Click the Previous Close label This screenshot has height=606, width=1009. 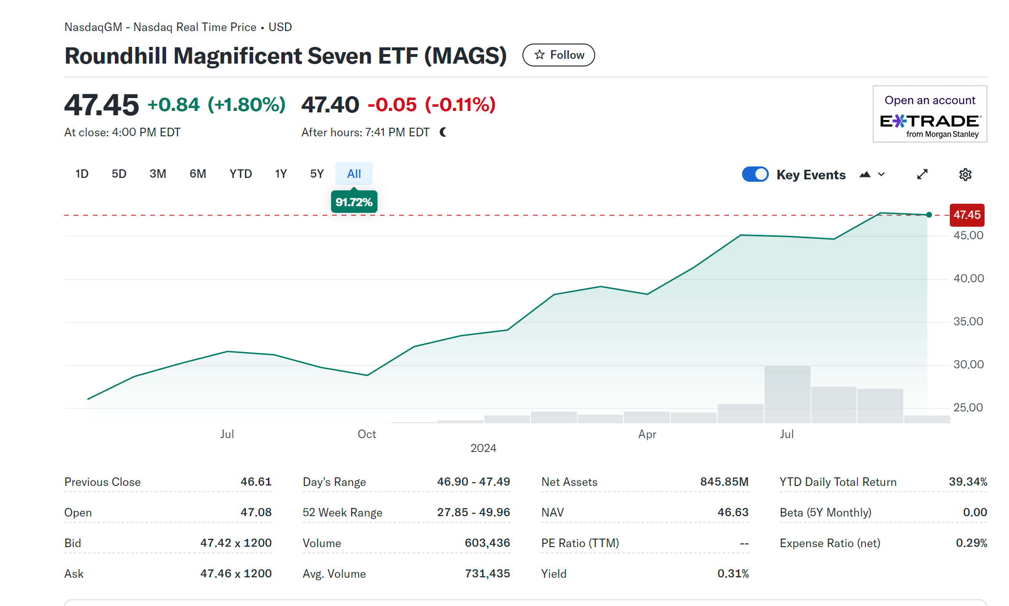pos(102,482)
